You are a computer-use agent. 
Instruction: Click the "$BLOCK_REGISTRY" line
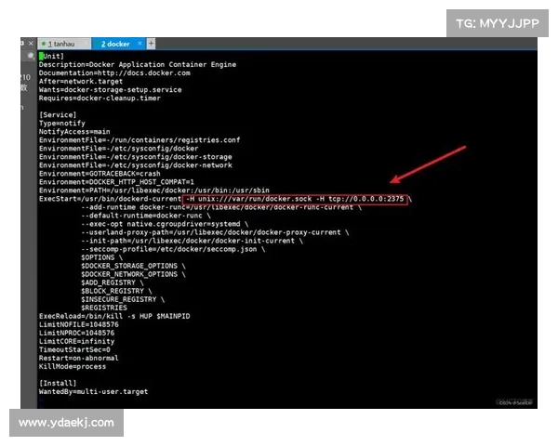coord(116,291)
